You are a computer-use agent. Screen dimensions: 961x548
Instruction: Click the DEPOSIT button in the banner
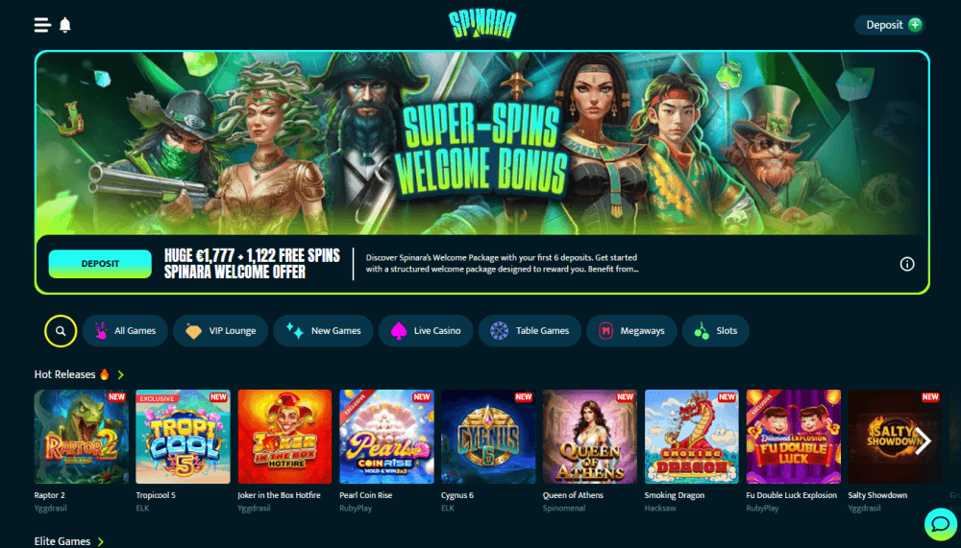pos(100,264)
